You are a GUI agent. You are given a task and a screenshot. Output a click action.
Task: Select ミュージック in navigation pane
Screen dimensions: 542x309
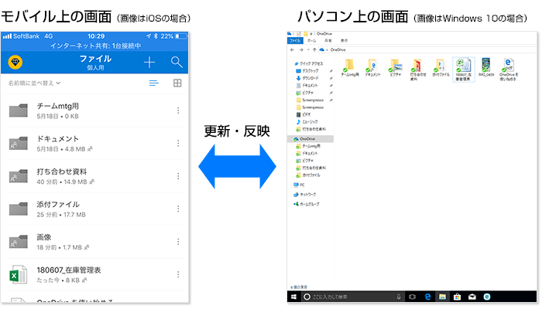307,122
